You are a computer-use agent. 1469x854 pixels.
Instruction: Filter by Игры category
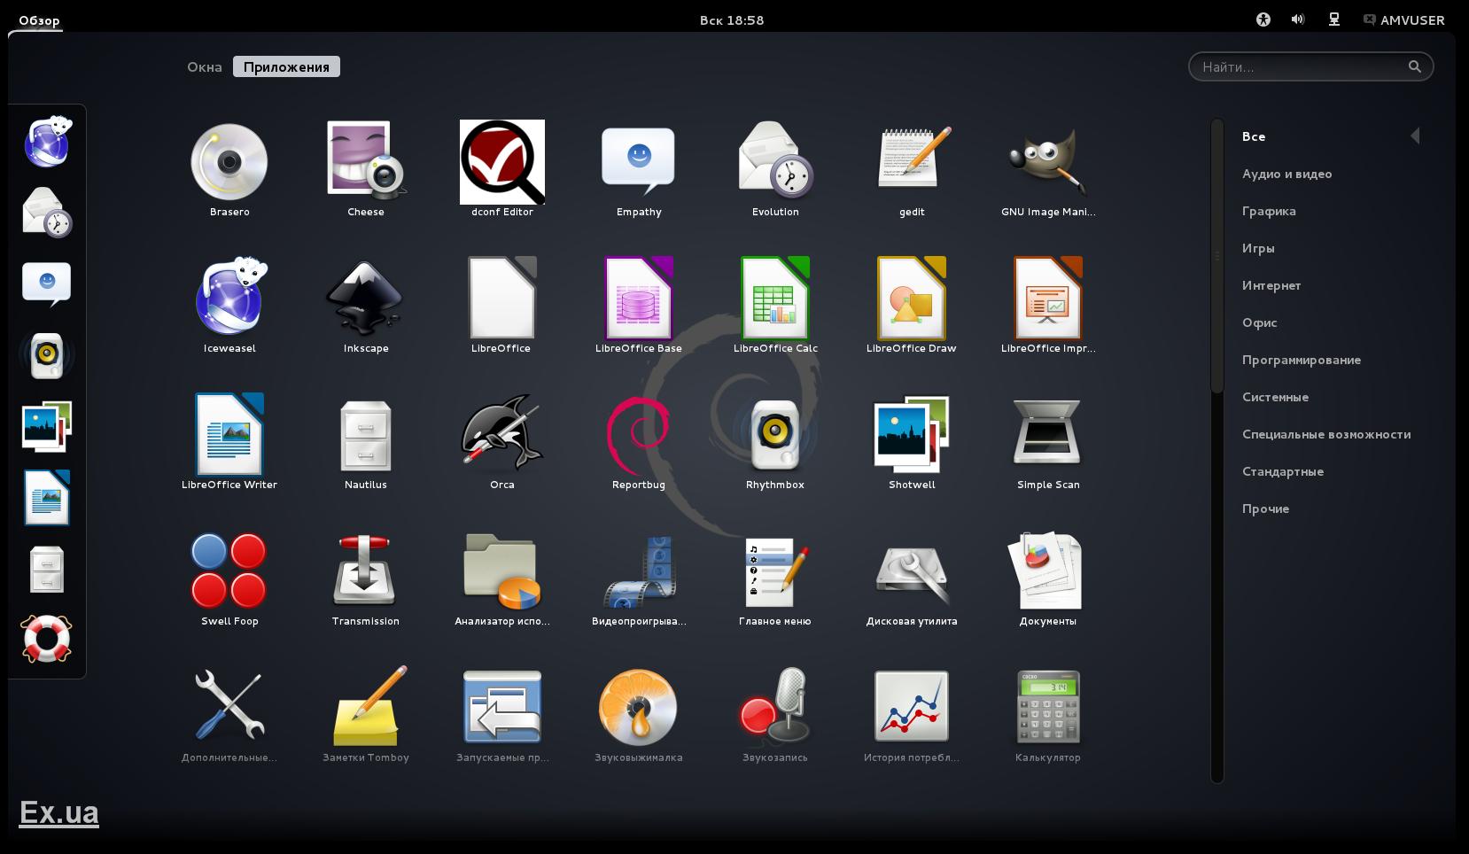click(x=1258, y=248)
